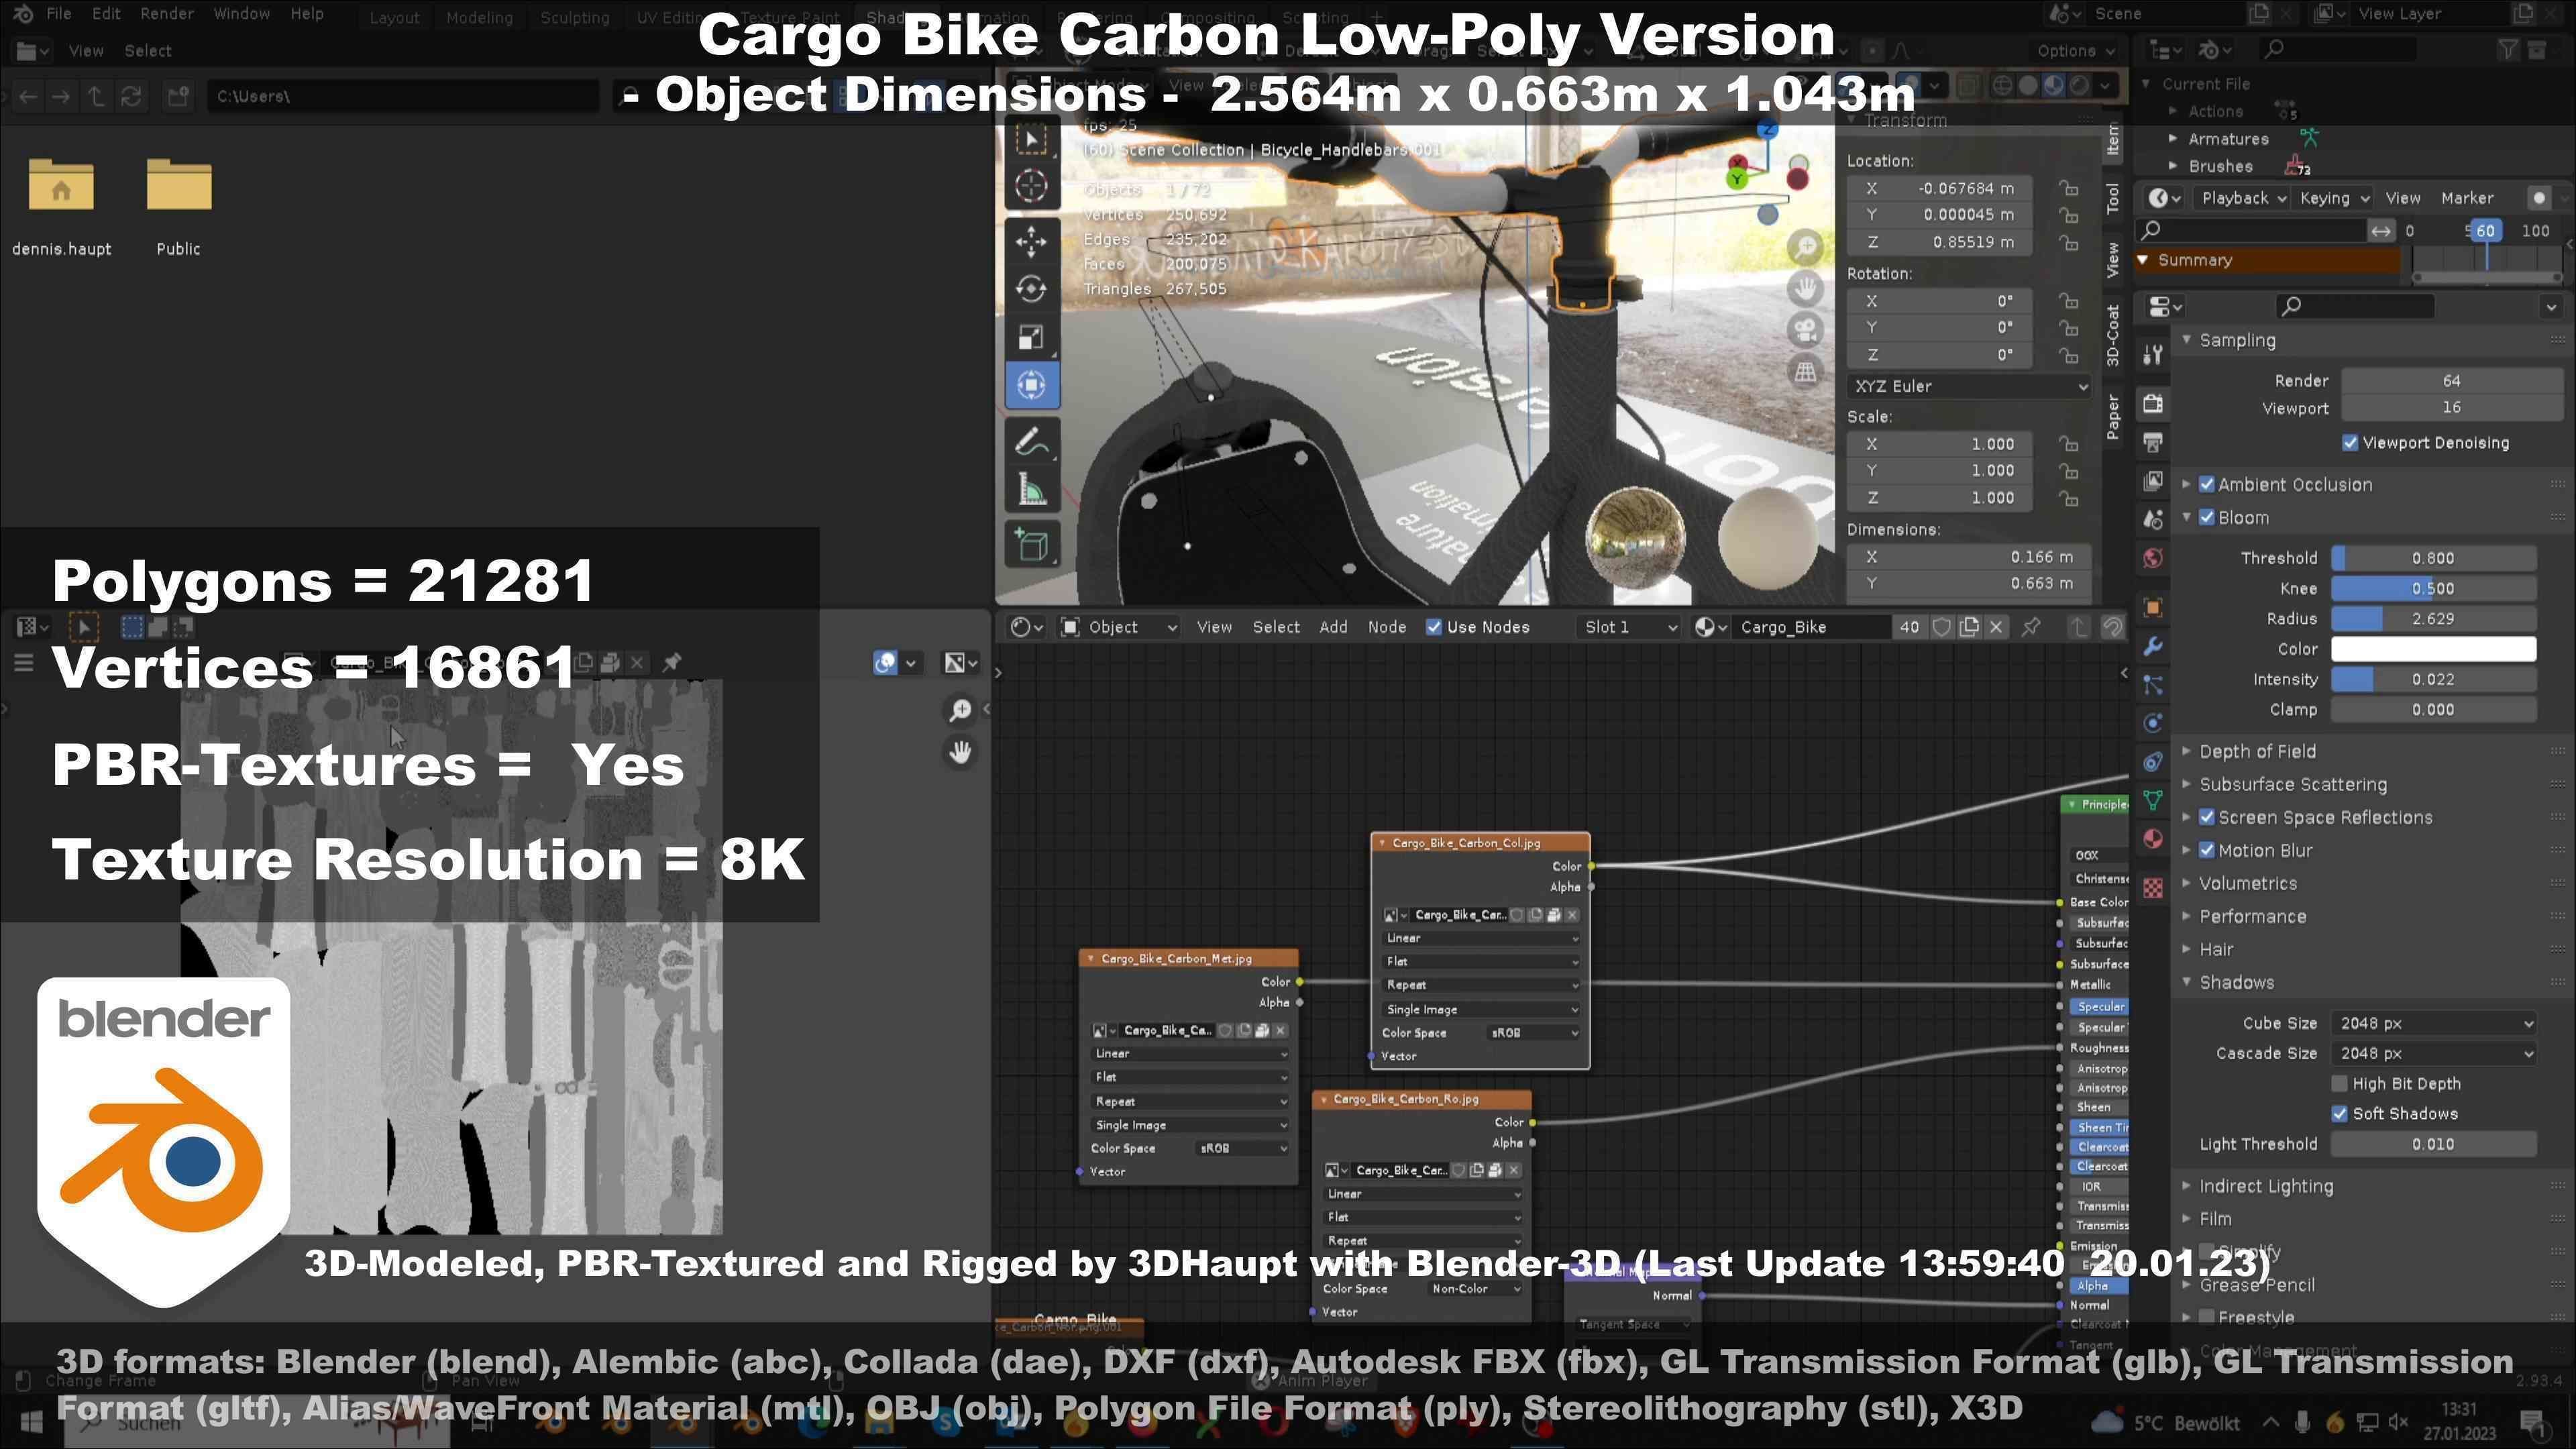Open XYZ Euler rotation mode dropdown
Viewport: 2576px width, 1449px height.
point(1969,386)
